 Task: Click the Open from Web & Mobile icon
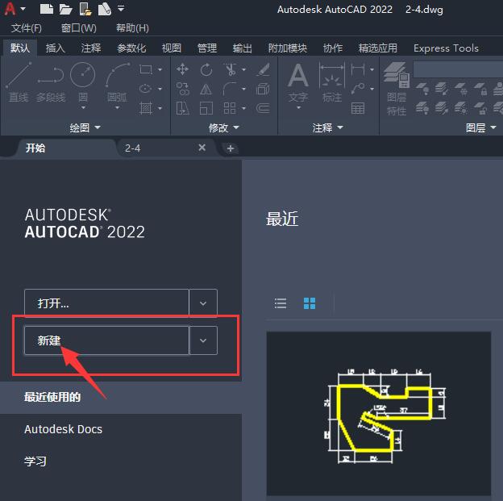85,9
